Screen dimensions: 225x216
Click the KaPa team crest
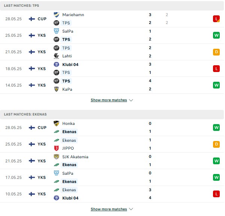pos(56,89)
